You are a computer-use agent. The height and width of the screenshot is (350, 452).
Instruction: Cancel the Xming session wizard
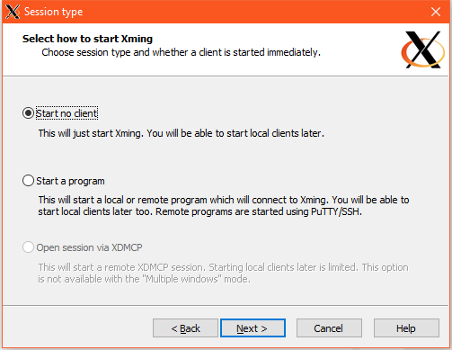(x=329, y=328)
